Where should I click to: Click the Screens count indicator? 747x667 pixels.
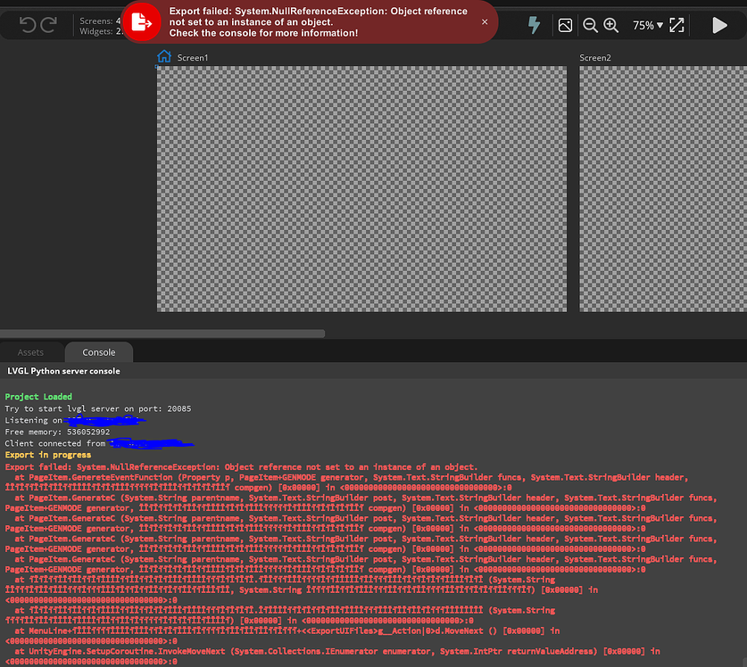pos(98,20)
